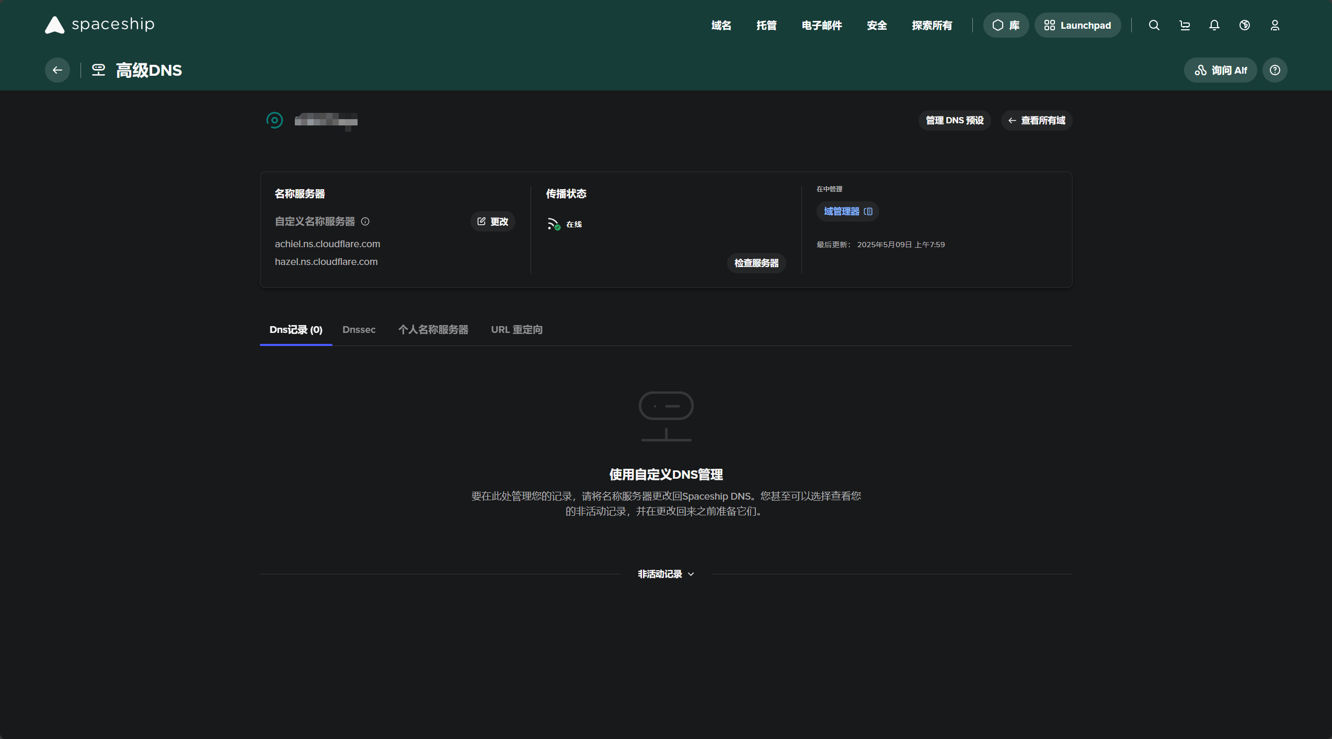Image resolution: width=1332 pixels, height=739 pixels.
Task: Open the shopping cart icon
Action: pyautogui.click(x=1184, y=25)
